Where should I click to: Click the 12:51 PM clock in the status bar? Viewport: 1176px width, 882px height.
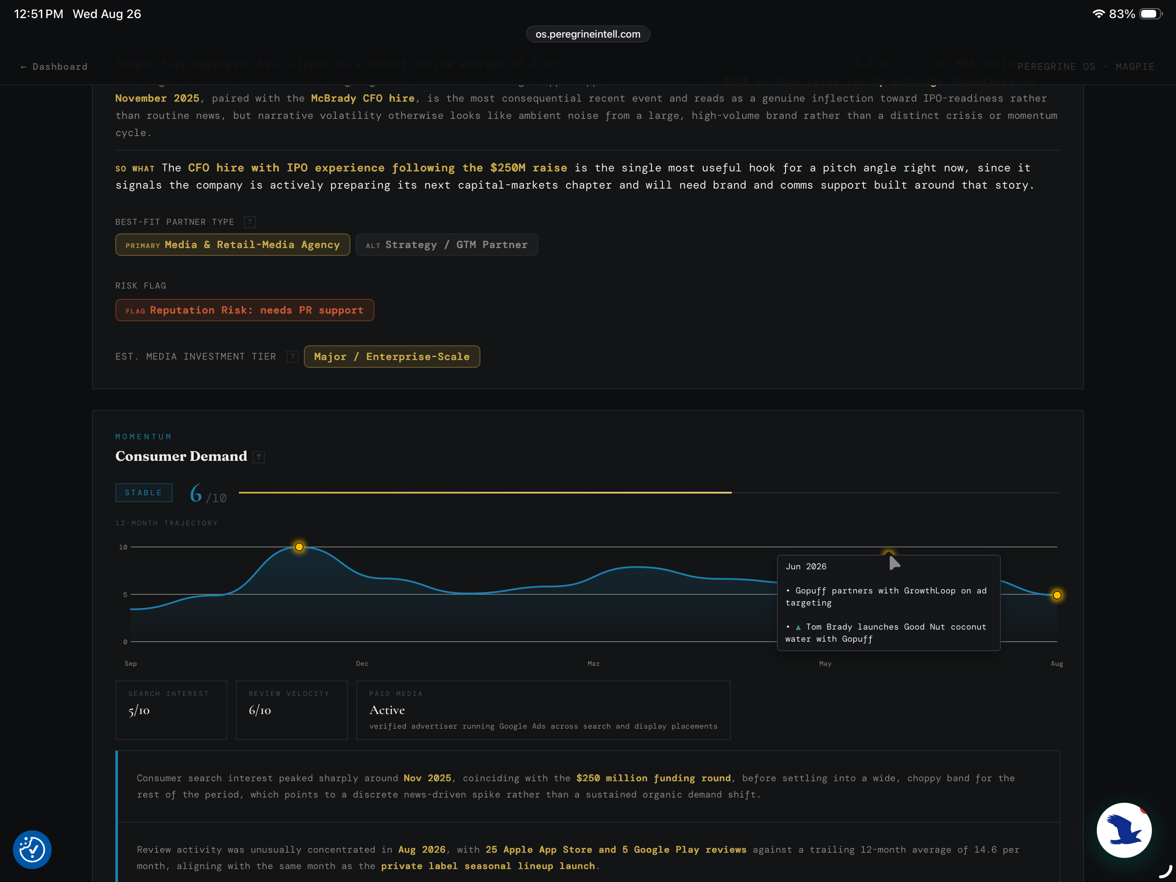[38, 14]
